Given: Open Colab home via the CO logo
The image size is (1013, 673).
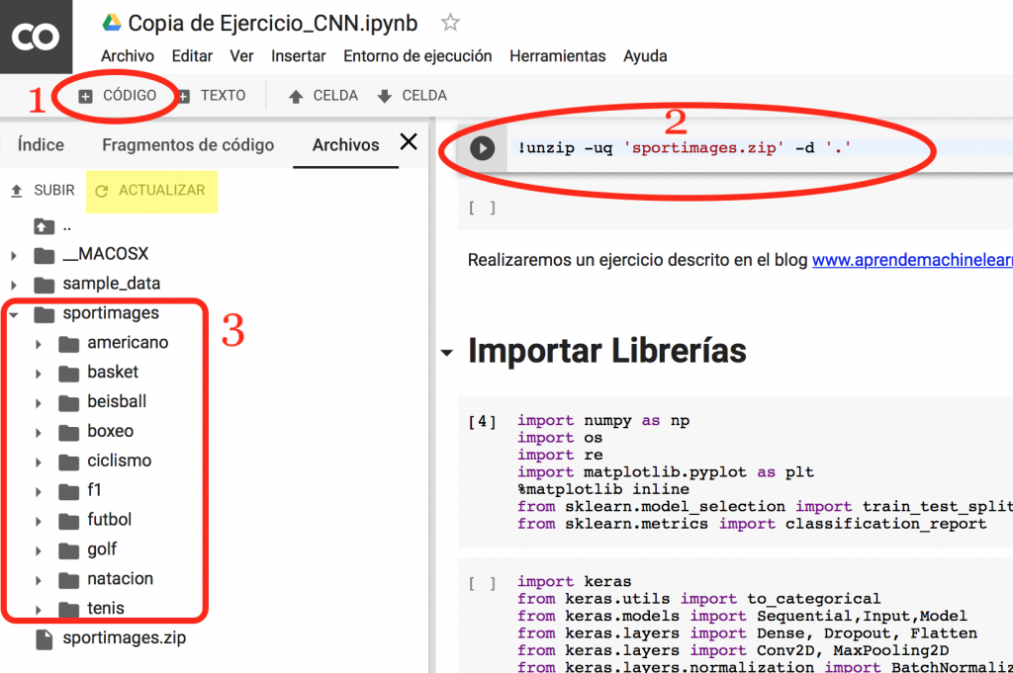Looking at the screenshot, I should pyautogui.click(x=36, y=36).
